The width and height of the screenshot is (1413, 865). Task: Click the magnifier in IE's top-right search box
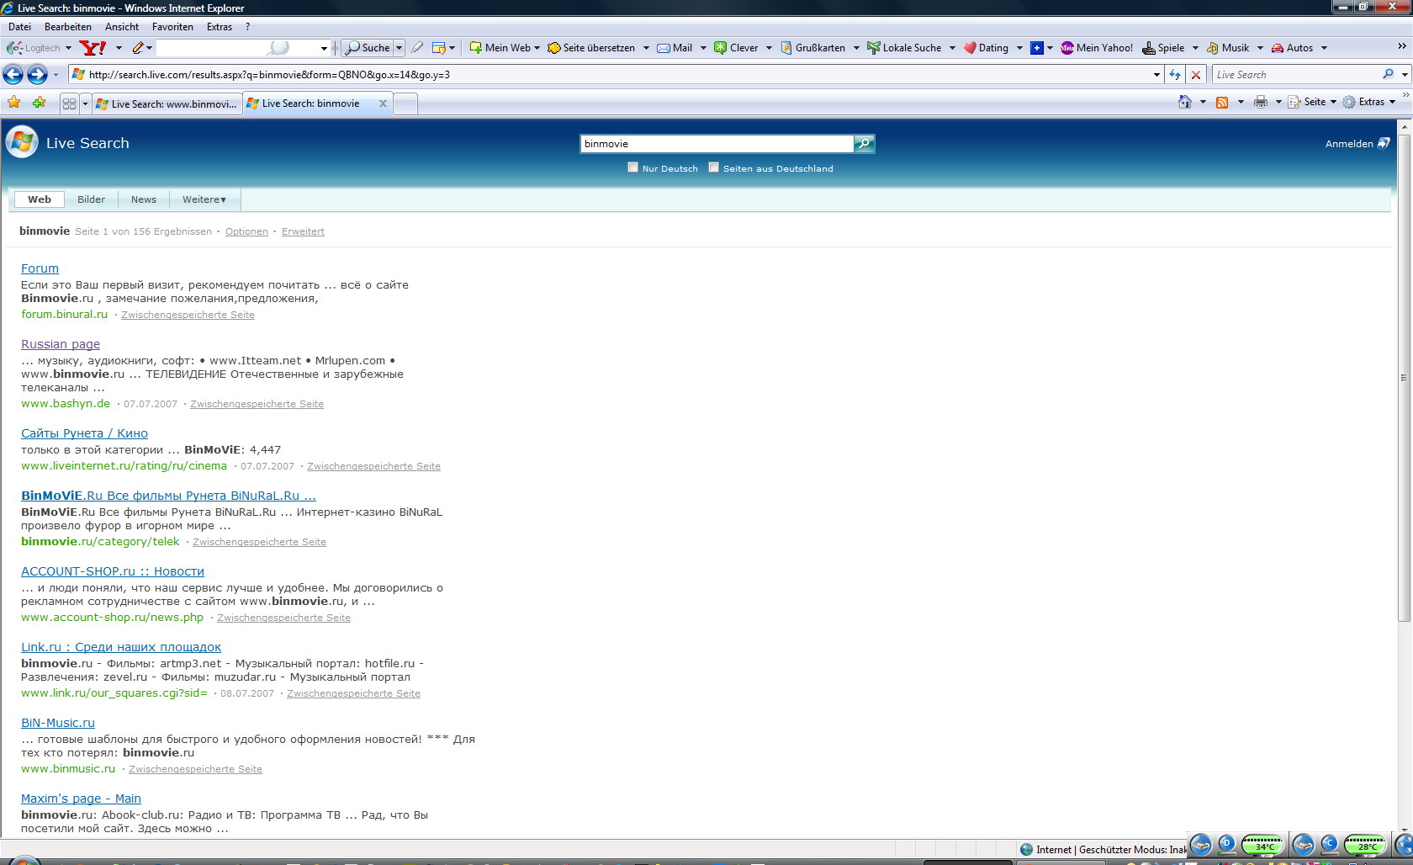pos(1388,74)
